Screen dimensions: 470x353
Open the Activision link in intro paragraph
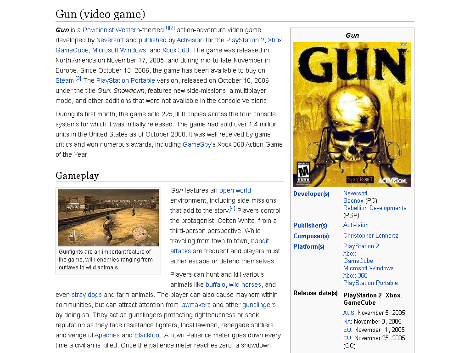[x=190, y=40]
